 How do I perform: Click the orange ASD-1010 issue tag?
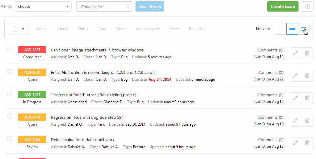pos(32,72)
